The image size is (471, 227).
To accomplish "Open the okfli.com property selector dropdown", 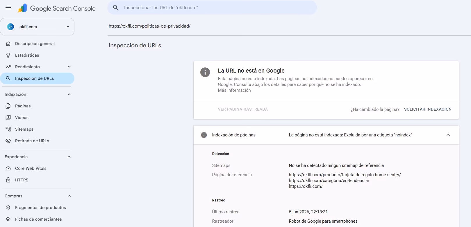I will 37,27.
